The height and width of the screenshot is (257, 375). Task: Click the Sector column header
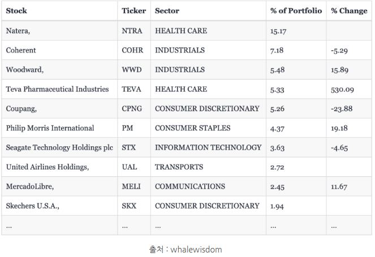[167, 11]
